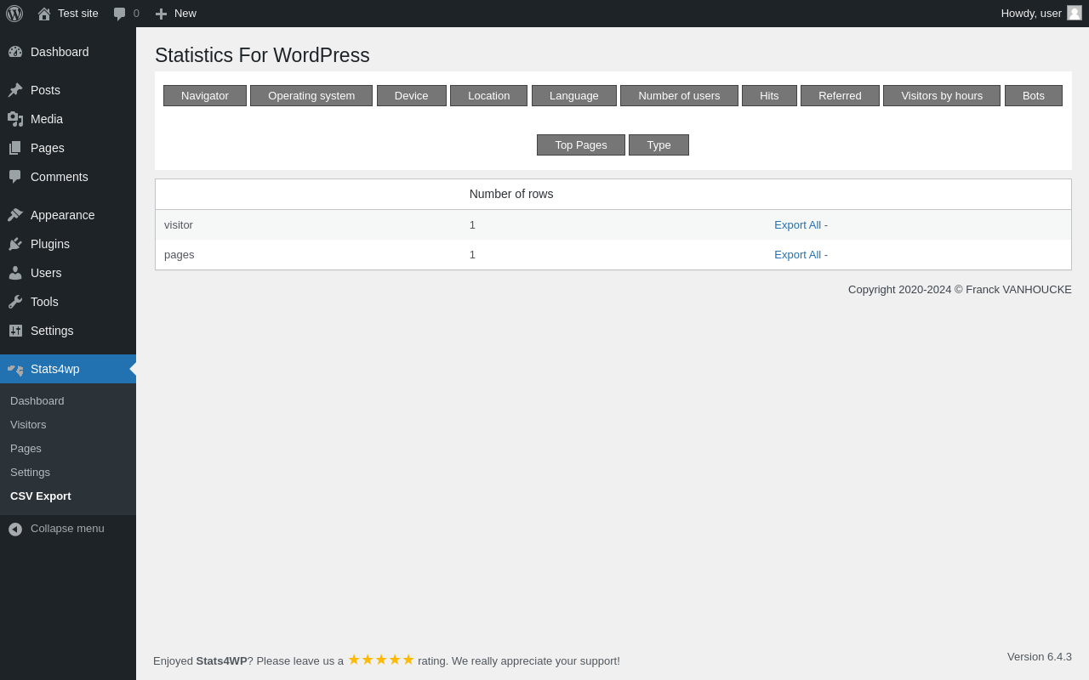Click the Plugins plug icon
Viewport: 1089px width, 680px height.
15,244
